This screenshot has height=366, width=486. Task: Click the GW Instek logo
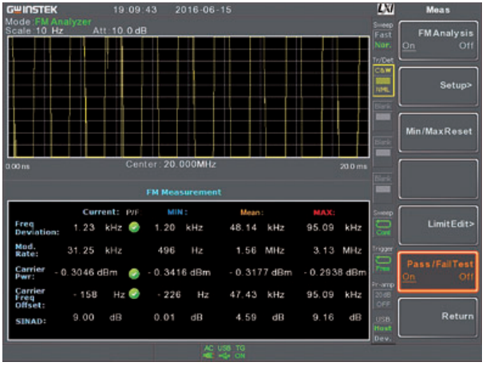(32, 10)
